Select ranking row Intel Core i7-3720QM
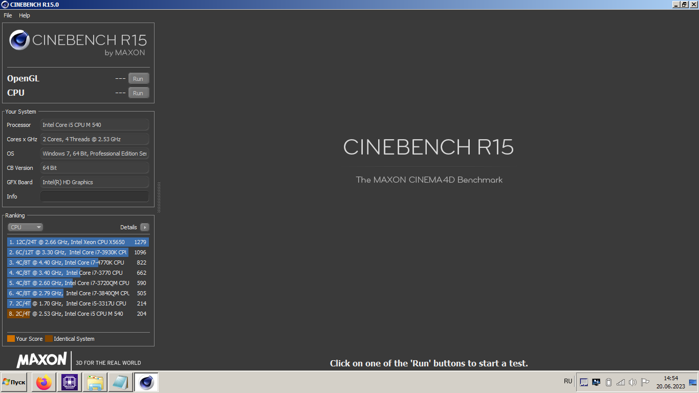 (78, 283)
